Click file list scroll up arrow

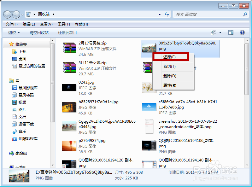tap(247, 41)
